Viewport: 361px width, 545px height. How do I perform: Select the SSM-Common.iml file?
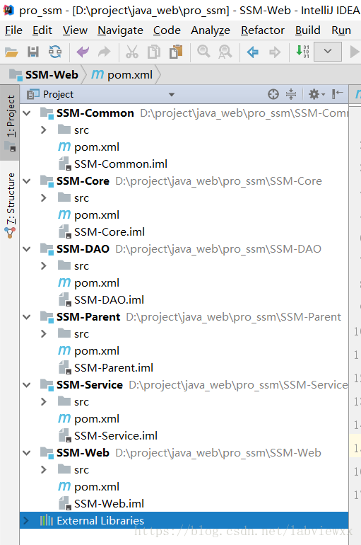click(x=113, y=164)
